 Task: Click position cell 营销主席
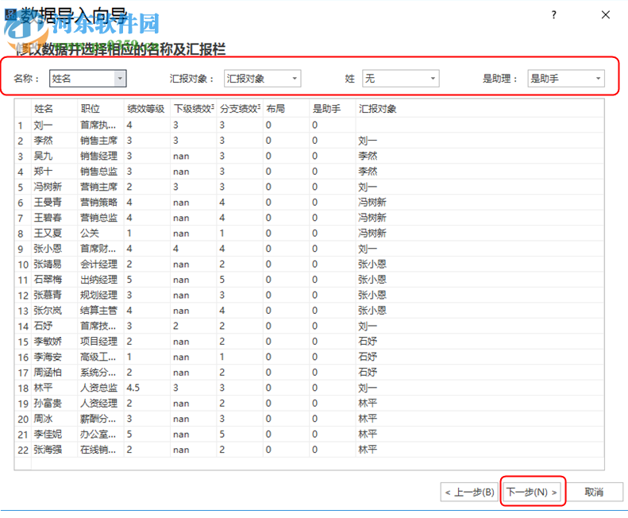(101, 187)
